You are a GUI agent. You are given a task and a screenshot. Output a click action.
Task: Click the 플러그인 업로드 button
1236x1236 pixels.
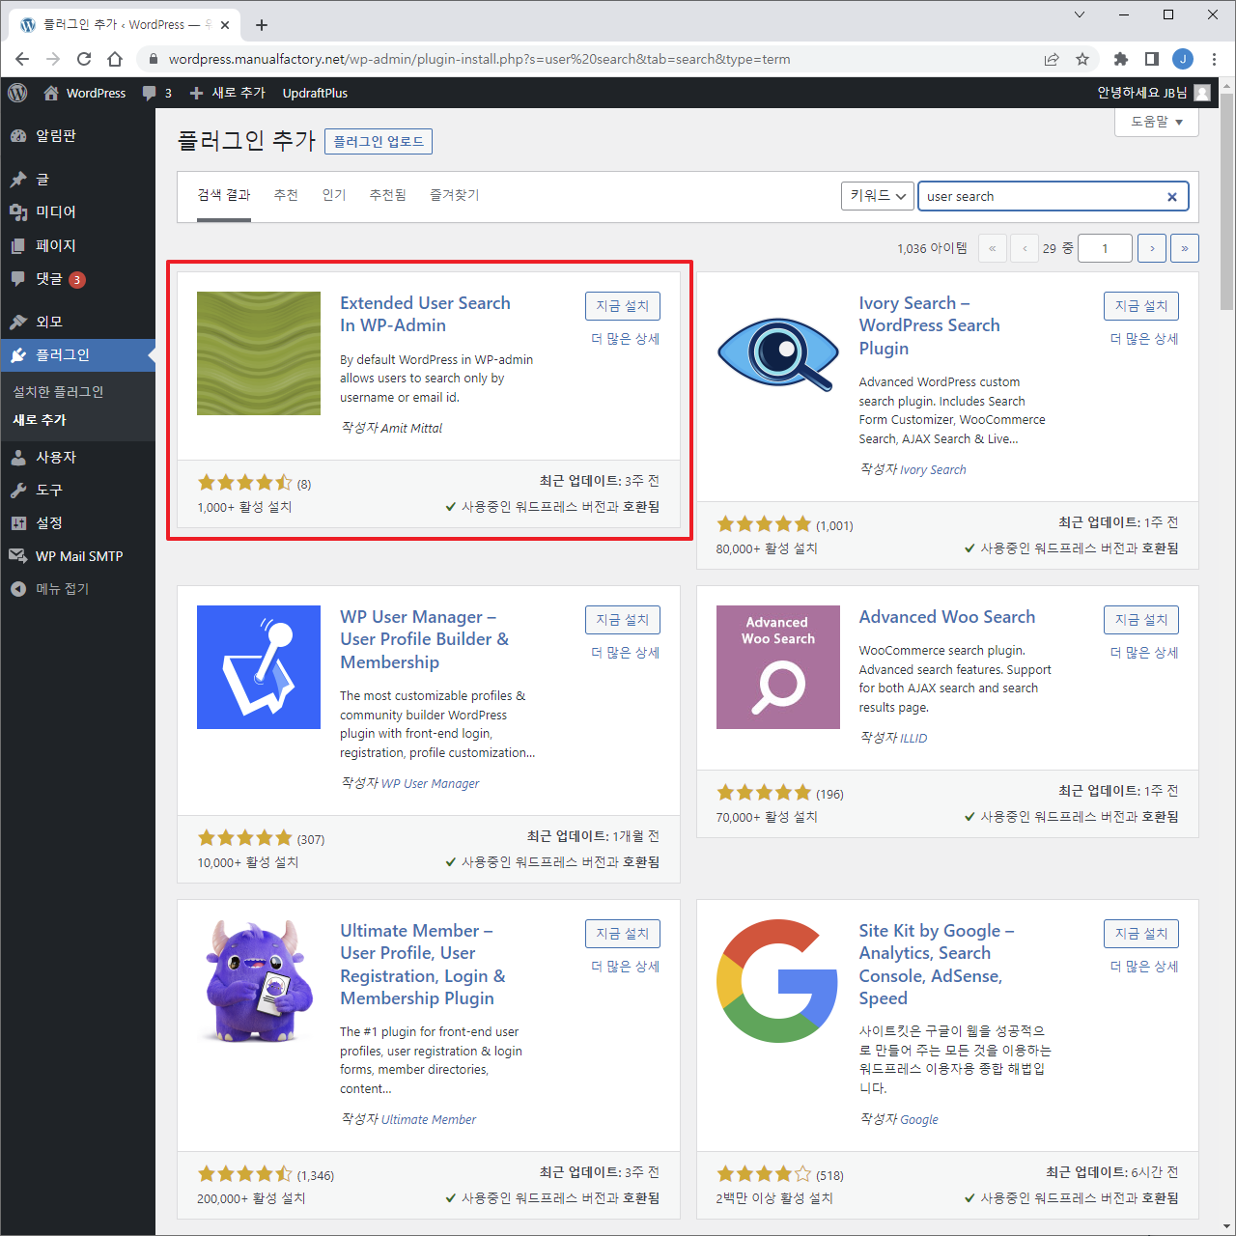(379, 141)
